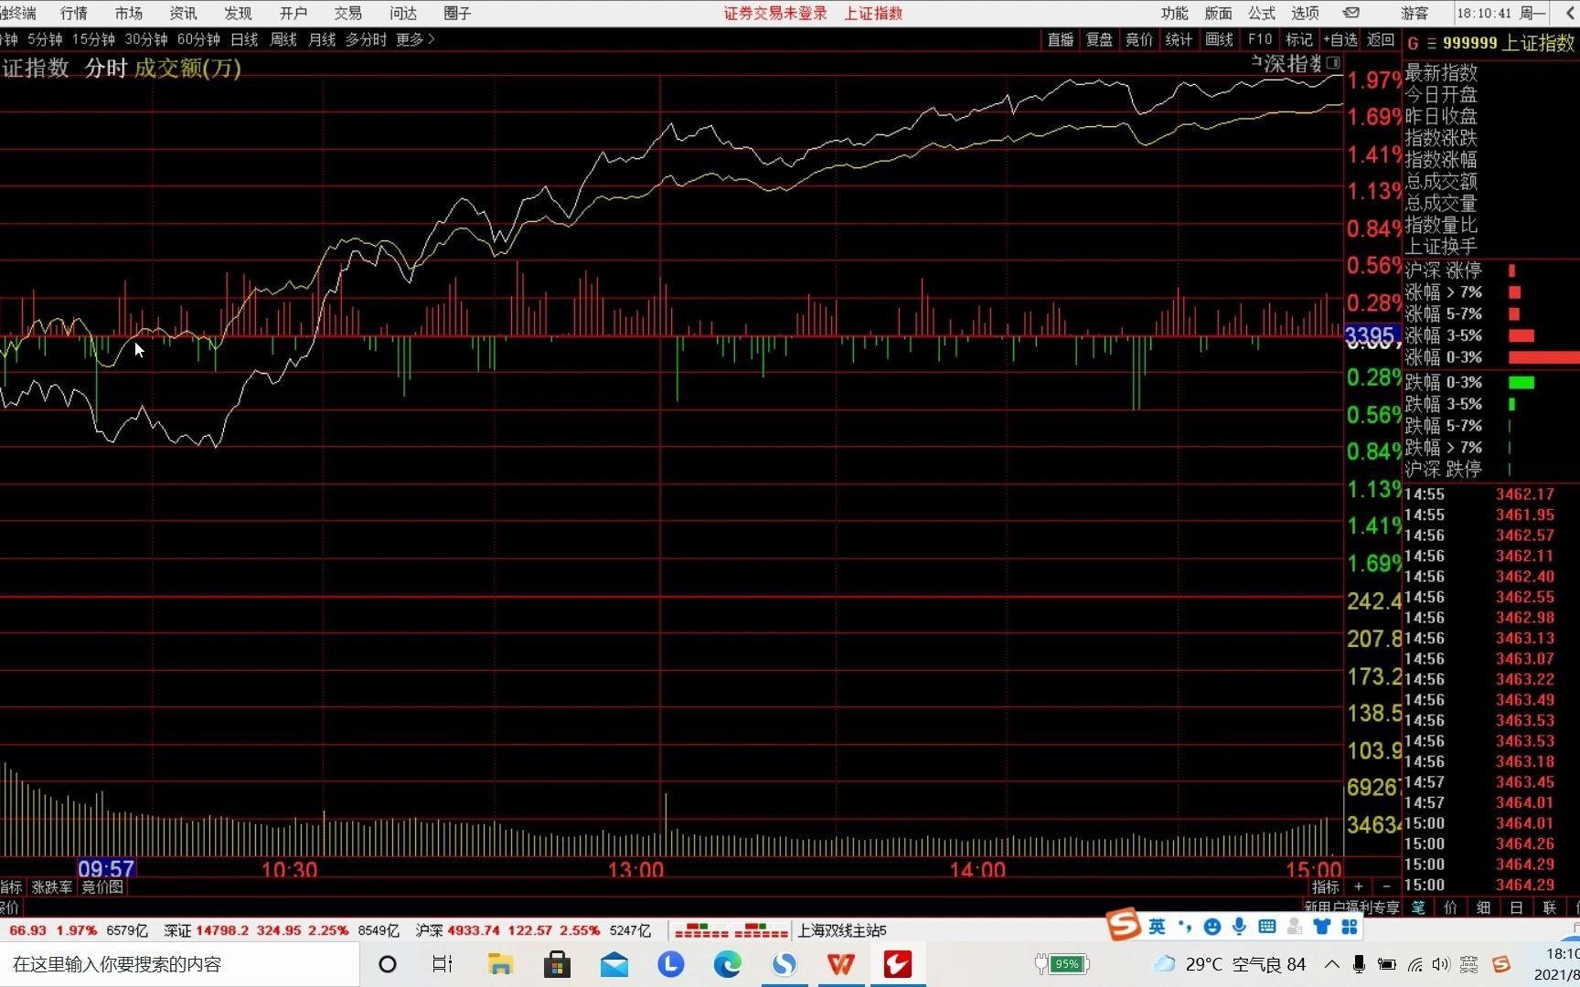Switch to the red stock app on taskbar

[898, 964]
